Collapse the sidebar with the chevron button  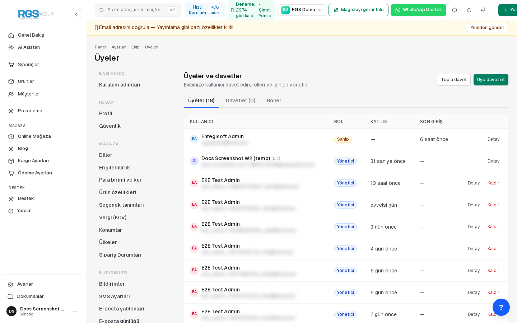[x=76, y=14]
